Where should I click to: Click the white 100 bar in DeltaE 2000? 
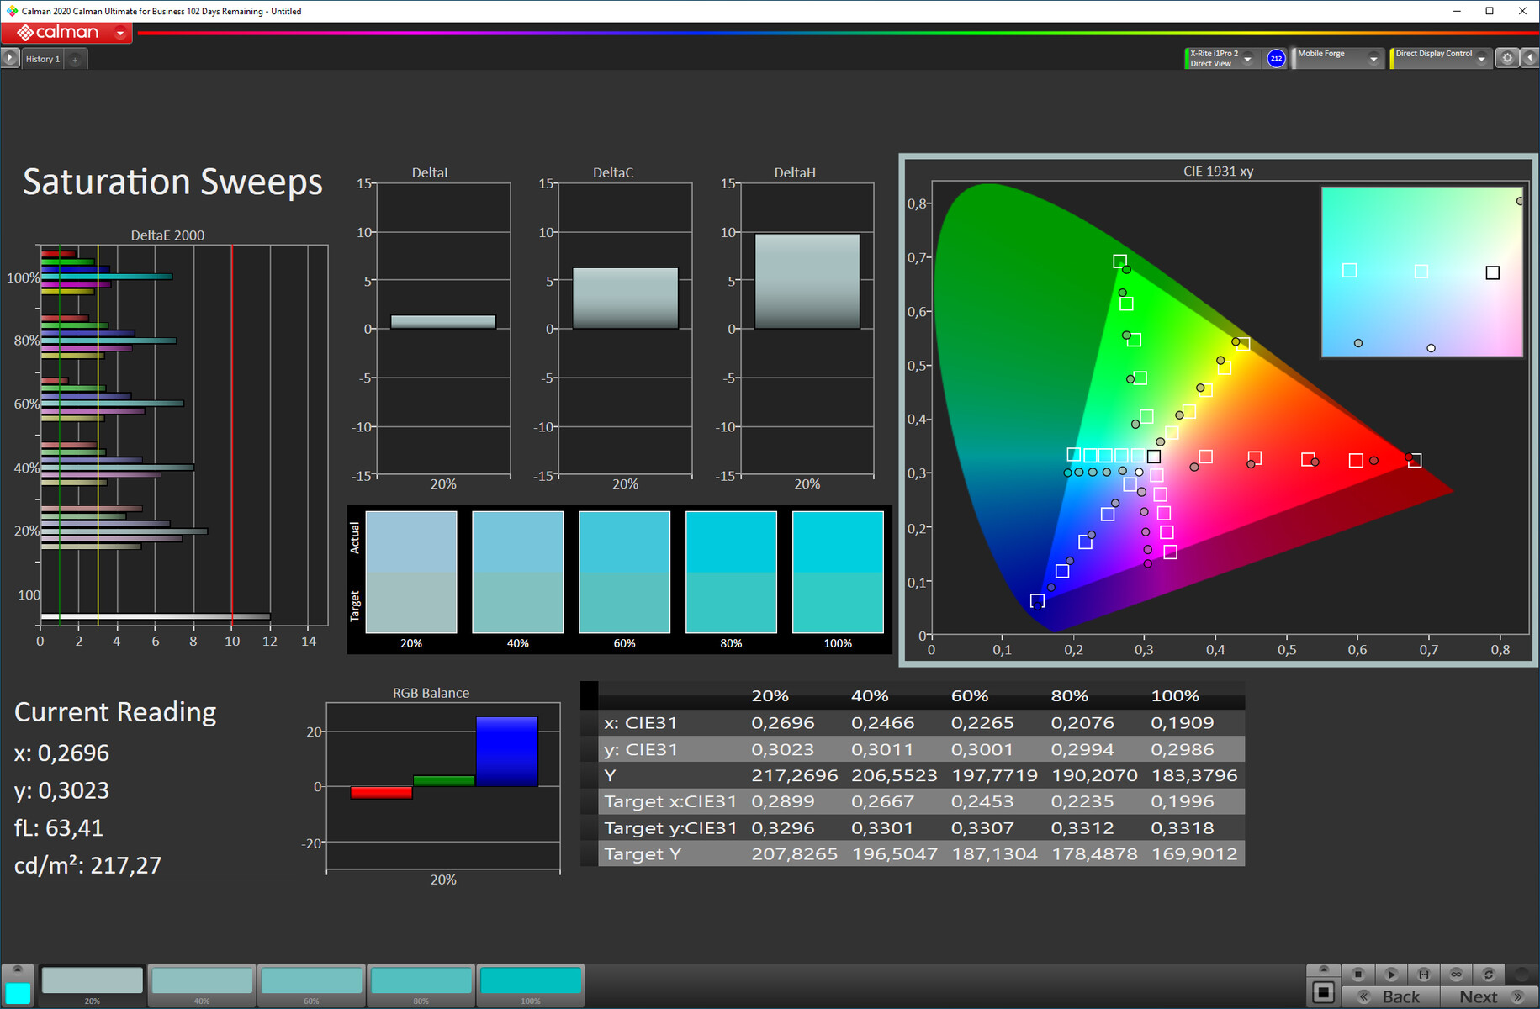click(156, 617)
